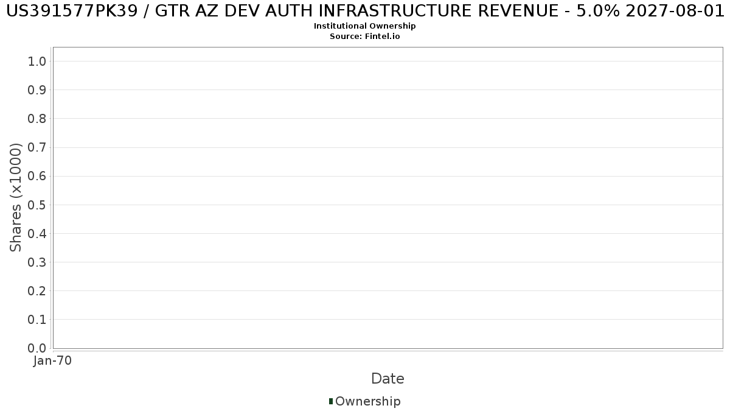Screen dimensions: 730x411
Task: Click the 0.5 y-axis tick label
Action: 37,205
